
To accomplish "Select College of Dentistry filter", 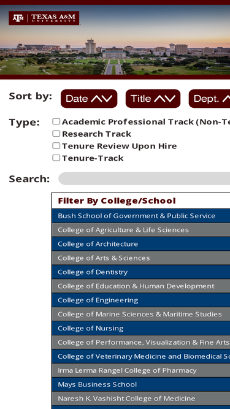I will click(x=141, y=272).
